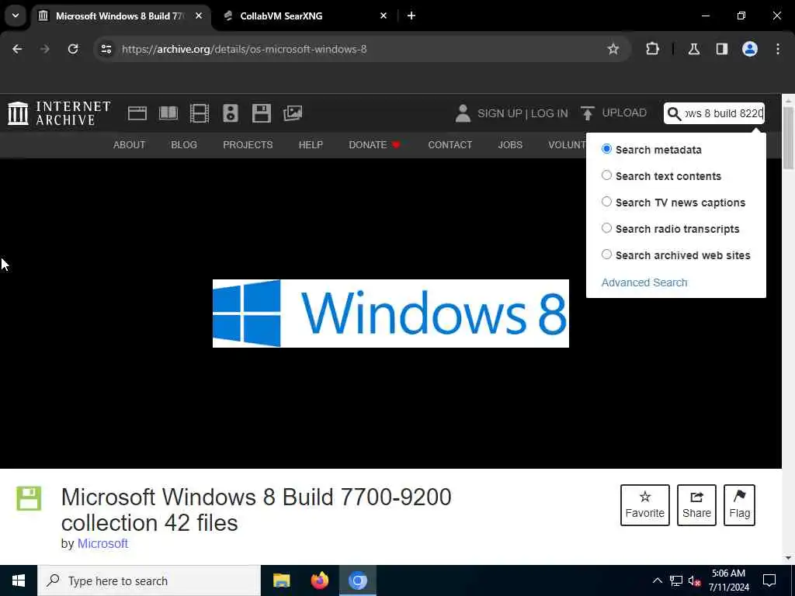795x596 pixels.
Task: Click the archive search text field
Action: tap(724, 113)
